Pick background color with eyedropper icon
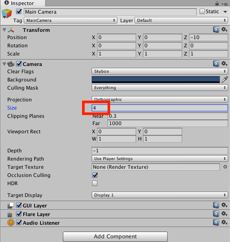Screen dimensions: 230x242 pos(225,80)
